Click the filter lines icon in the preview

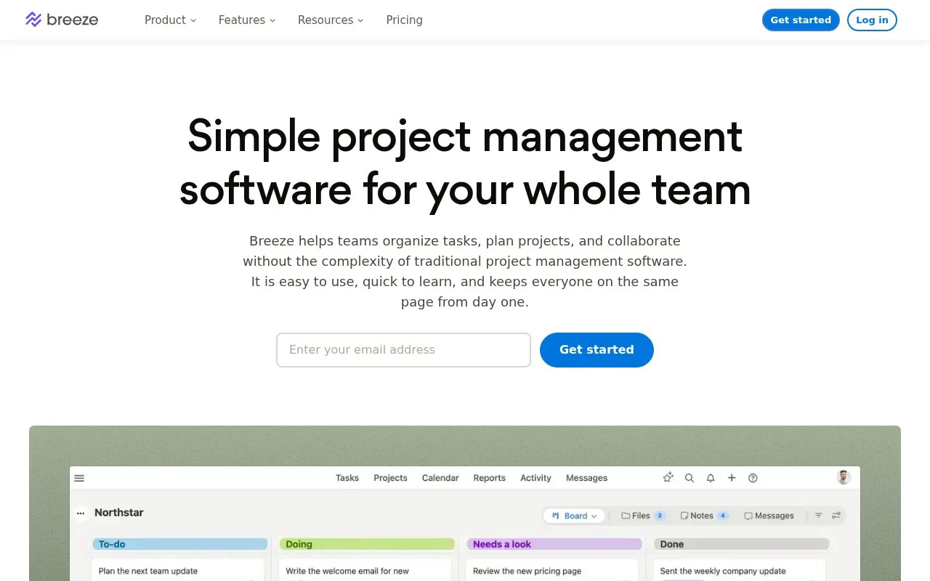click(x=818, y=516)
